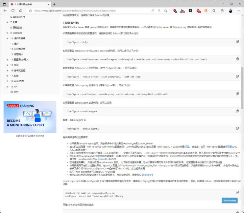Copy the ./configure --help code block

click(237, 42)
